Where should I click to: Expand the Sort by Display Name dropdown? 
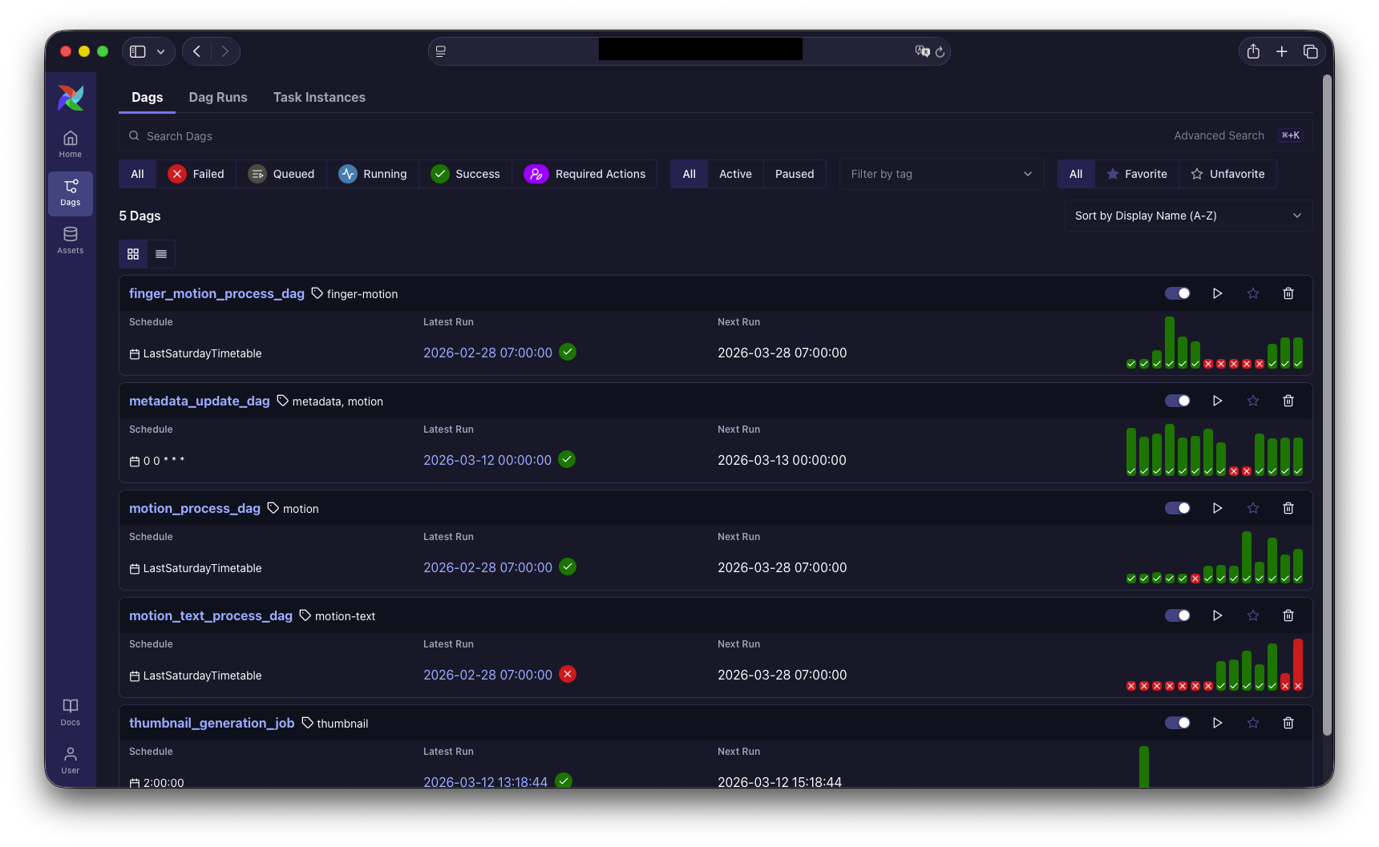[1187, 216]
